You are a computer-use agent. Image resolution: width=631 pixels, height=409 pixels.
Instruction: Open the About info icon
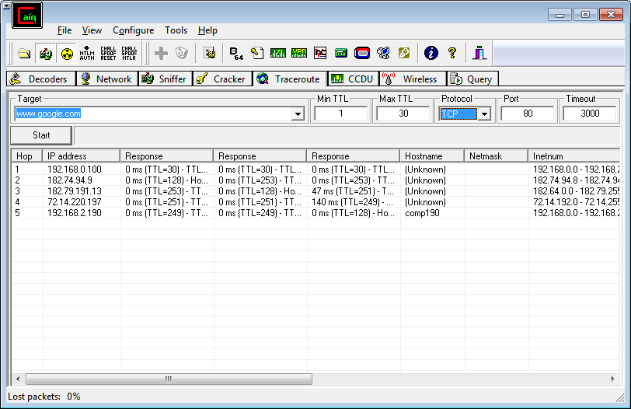431,53
